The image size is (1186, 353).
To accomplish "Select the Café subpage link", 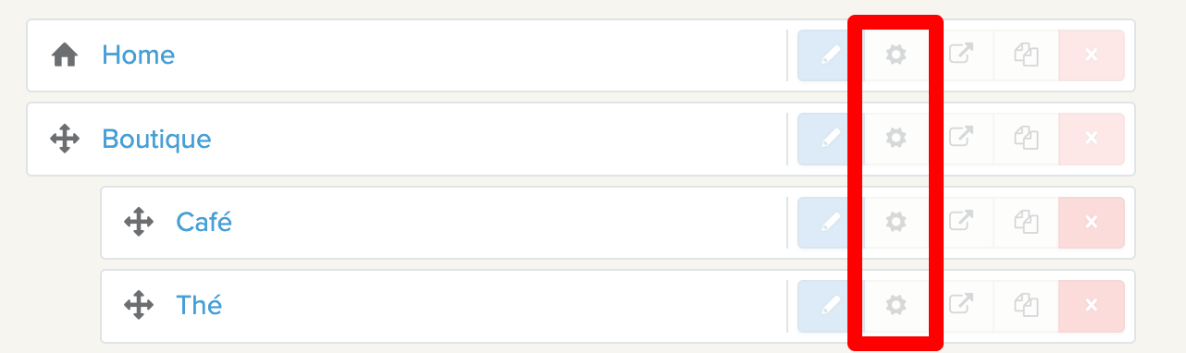I will tap(204, 222).
